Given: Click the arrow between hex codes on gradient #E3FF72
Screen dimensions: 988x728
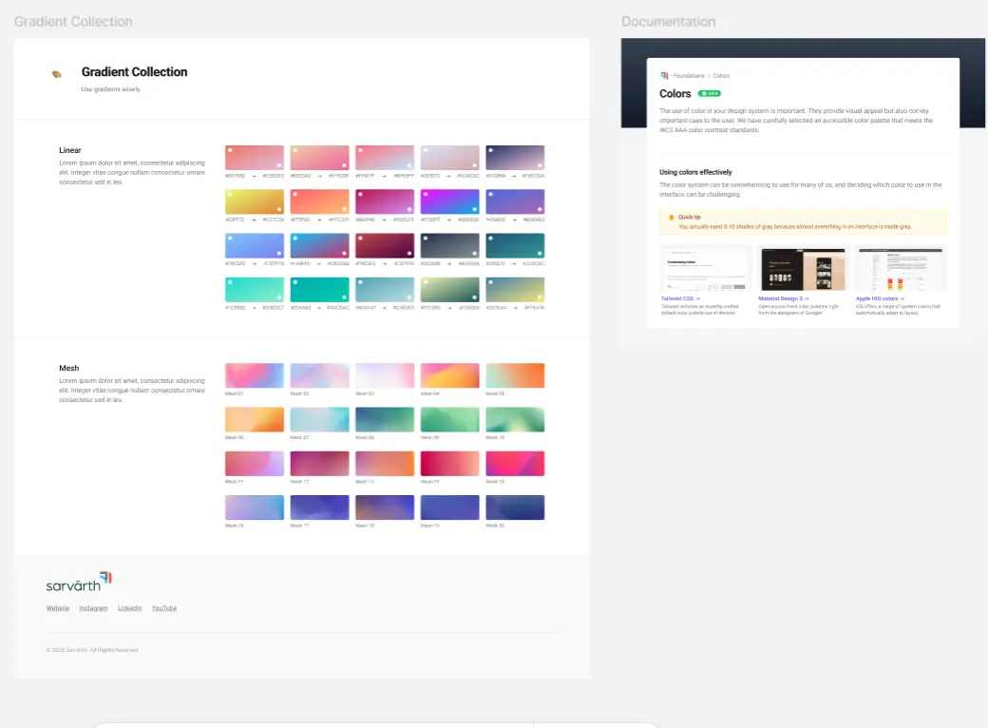Looking at the screenshot, I should 253,218.
